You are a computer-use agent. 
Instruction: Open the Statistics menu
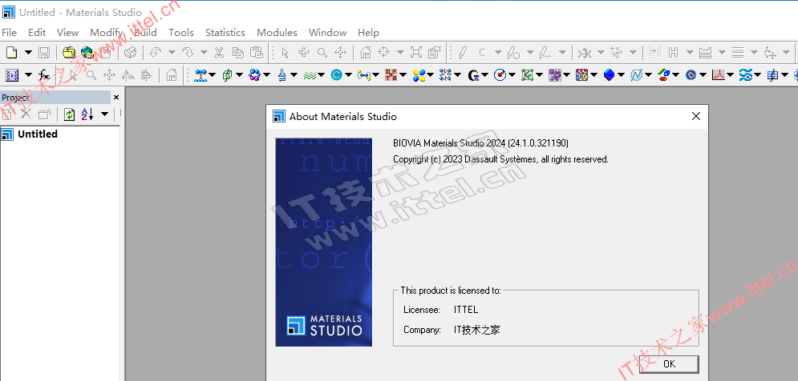(x=225, y=33)
